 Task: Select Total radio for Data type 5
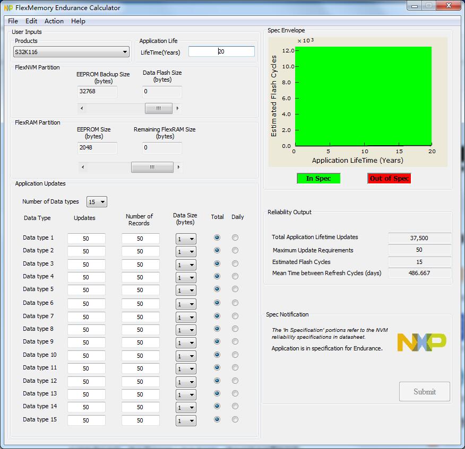point(217,289)
